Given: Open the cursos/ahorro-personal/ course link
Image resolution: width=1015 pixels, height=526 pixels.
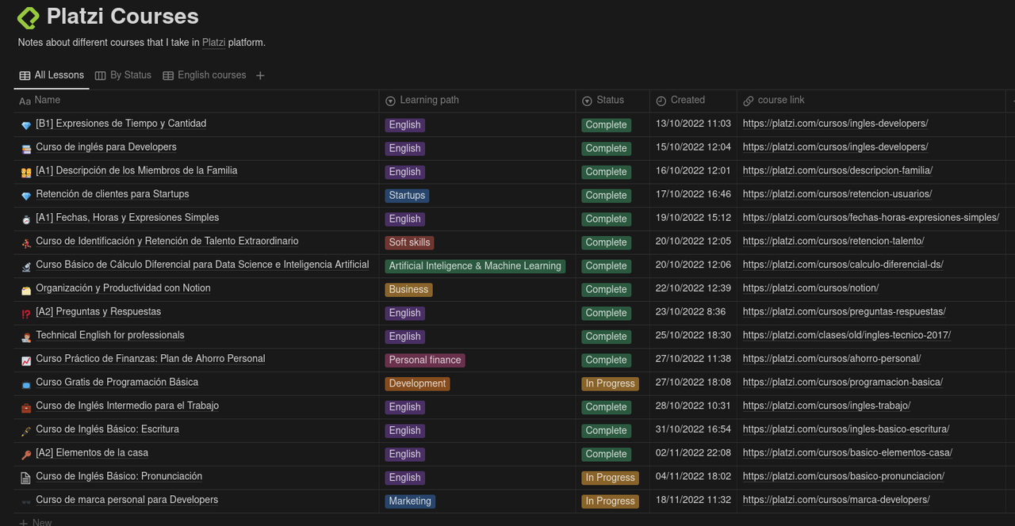Looking at the screenshot, I should point(832,360).
